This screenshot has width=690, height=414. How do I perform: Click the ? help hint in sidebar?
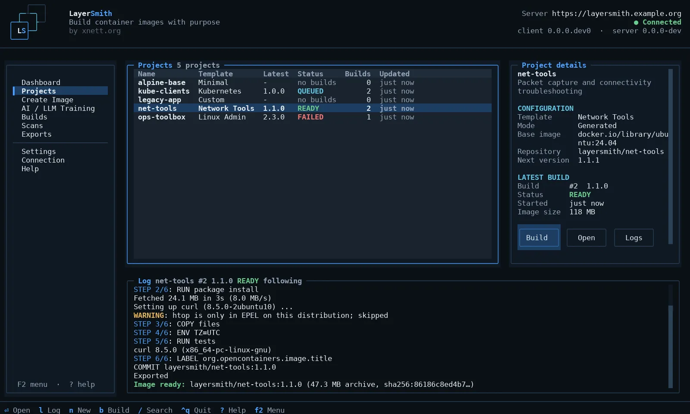[82, 384]
